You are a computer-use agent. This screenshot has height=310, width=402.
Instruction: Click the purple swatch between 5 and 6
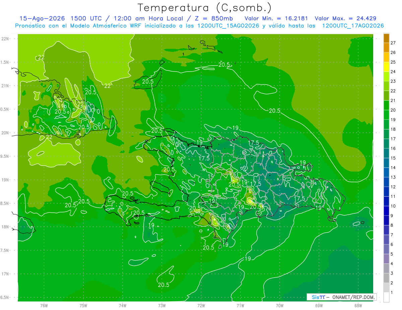click(x=386, y=249)
